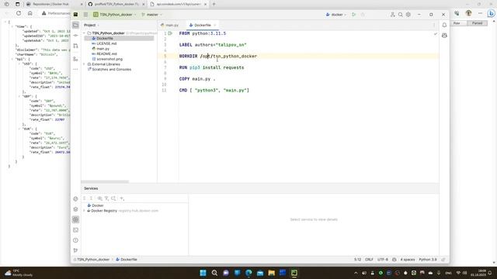
Task: Click the gutter run icon on line 1
Action: point(171,33)
